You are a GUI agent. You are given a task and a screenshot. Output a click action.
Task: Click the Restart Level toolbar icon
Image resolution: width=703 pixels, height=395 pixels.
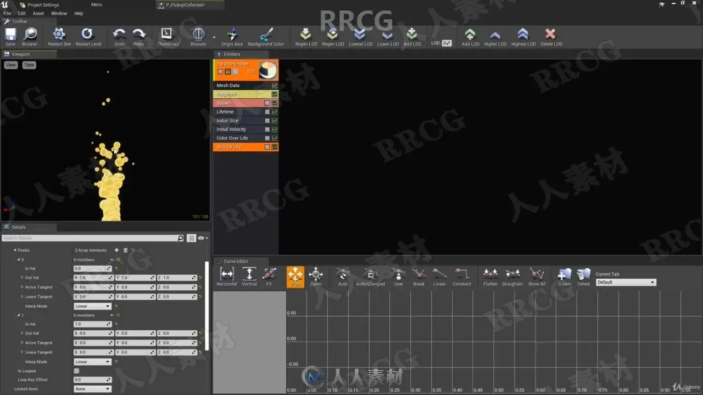[x=88, y=37]
